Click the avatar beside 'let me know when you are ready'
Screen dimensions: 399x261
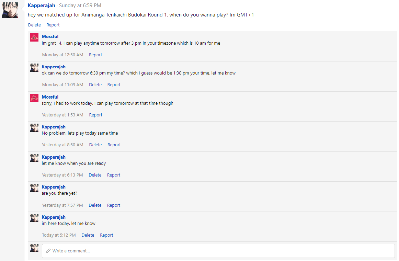coord(34,158)
